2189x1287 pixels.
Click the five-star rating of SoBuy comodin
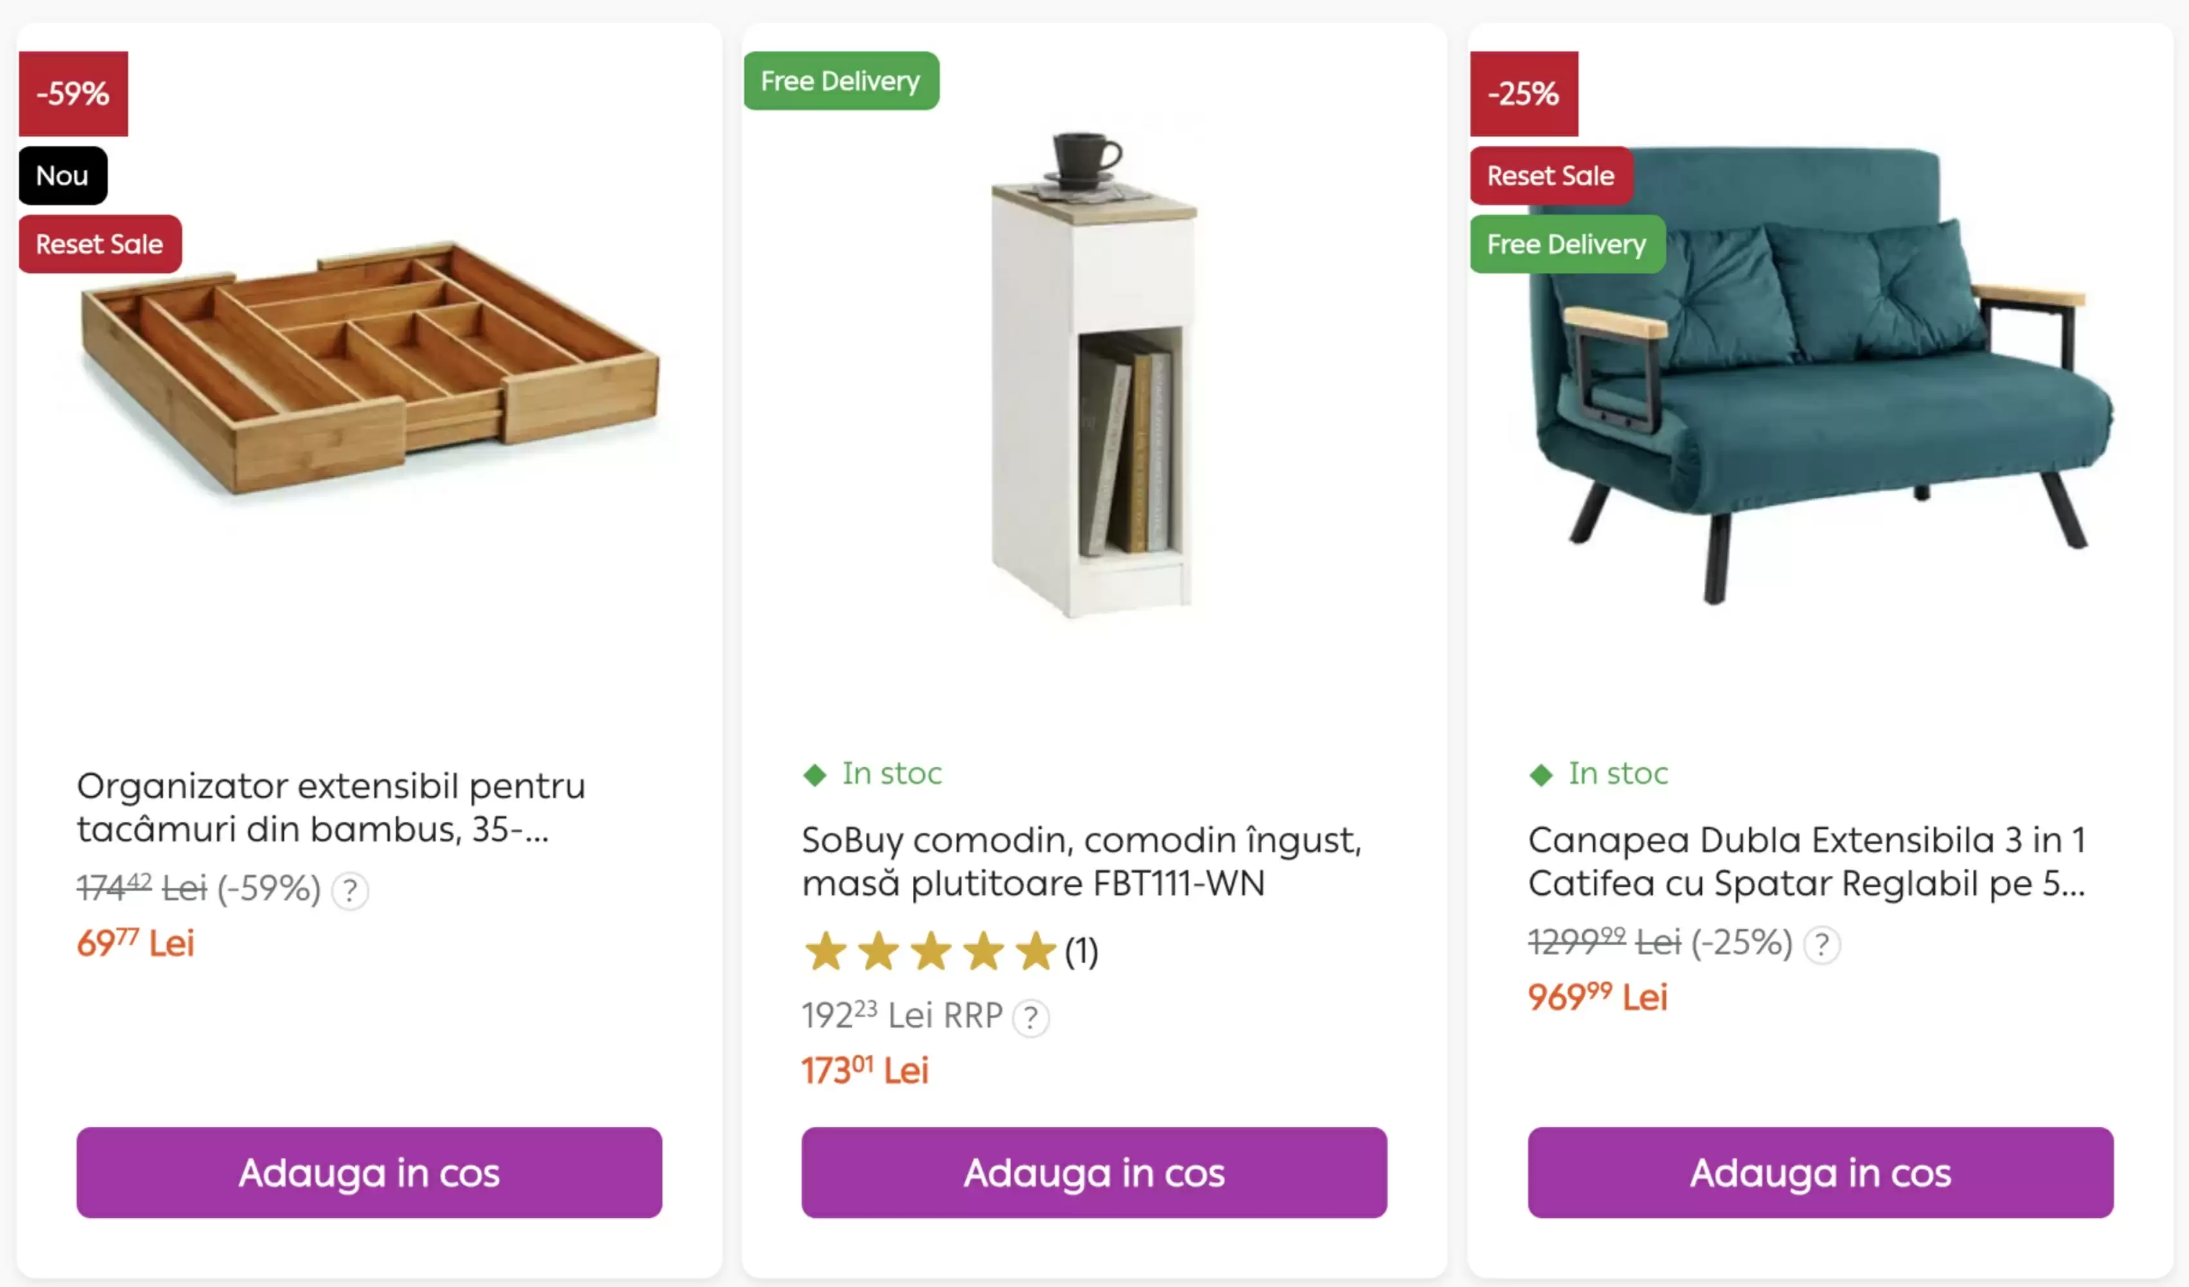coord(930,952)
